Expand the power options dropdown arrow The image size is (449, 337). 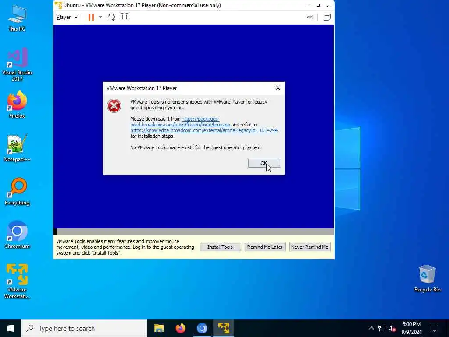[100, 17]
